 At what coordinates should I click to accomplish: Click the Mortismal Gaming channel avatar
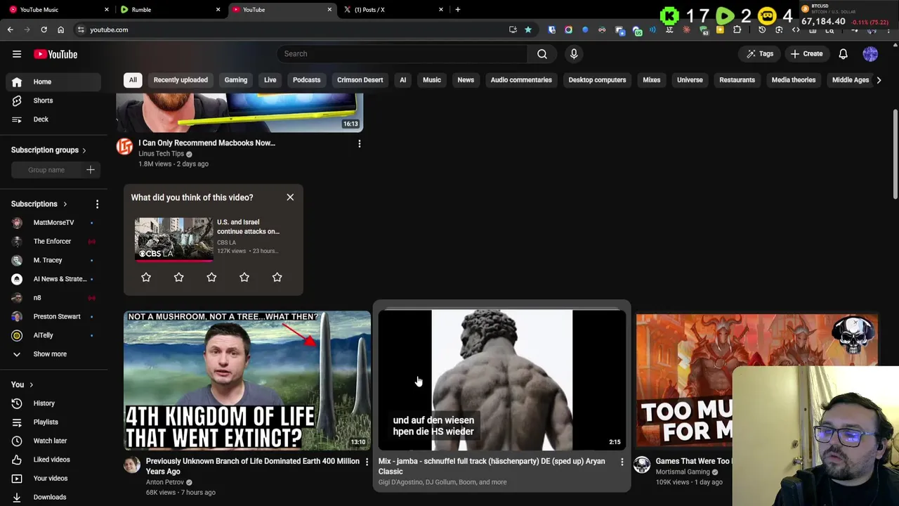point(642,465)
